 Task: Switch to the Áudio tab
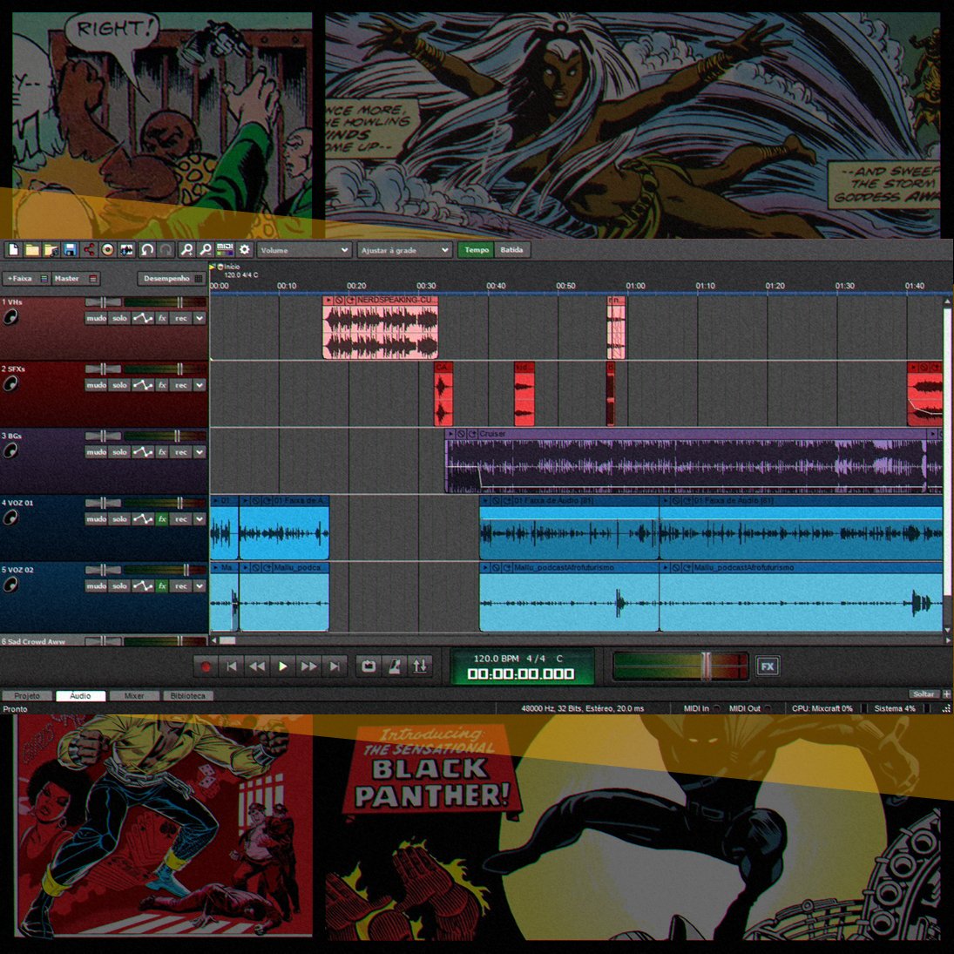coord(80,695)
